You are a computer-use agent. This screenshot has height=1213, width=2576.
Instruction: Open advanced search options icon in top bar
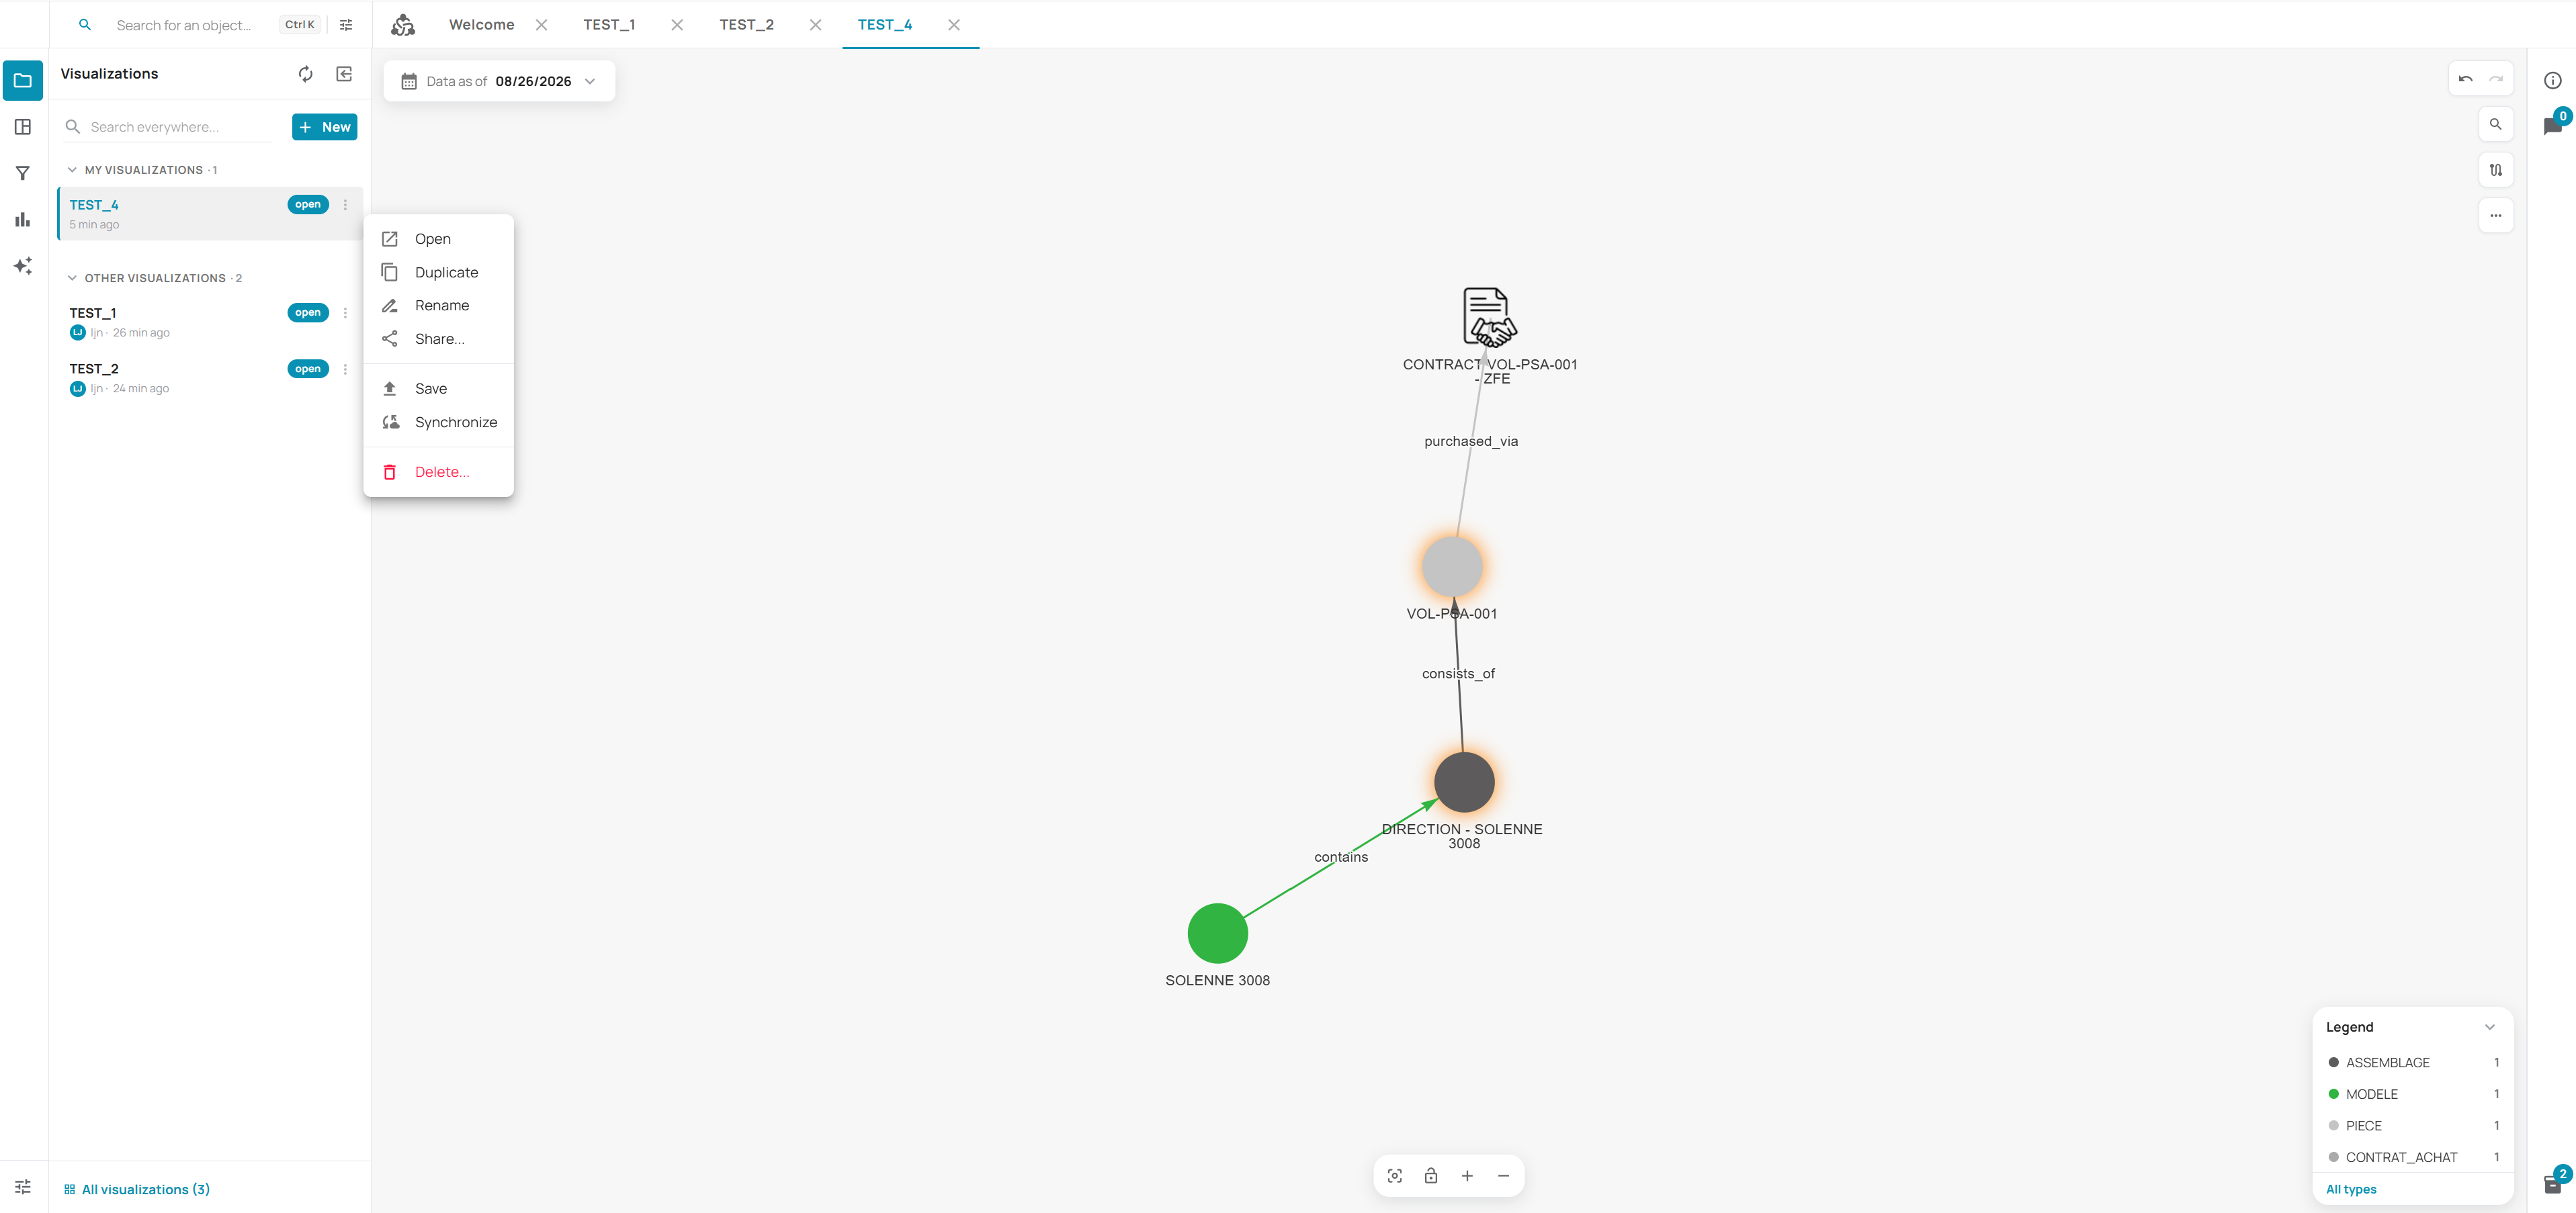pos(346,25)
